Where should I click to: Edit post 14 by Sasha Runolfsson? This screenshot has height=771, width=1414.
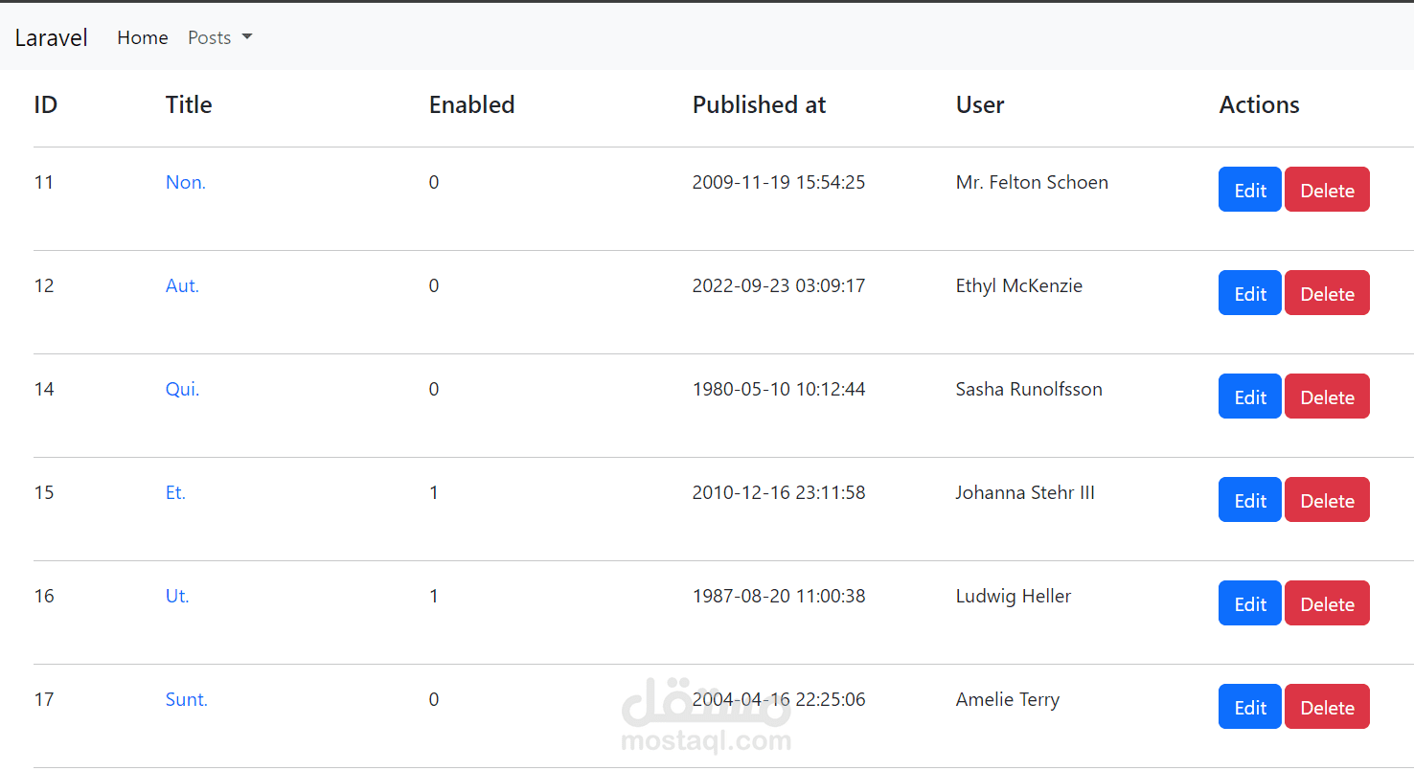[x=1250, y=397]
